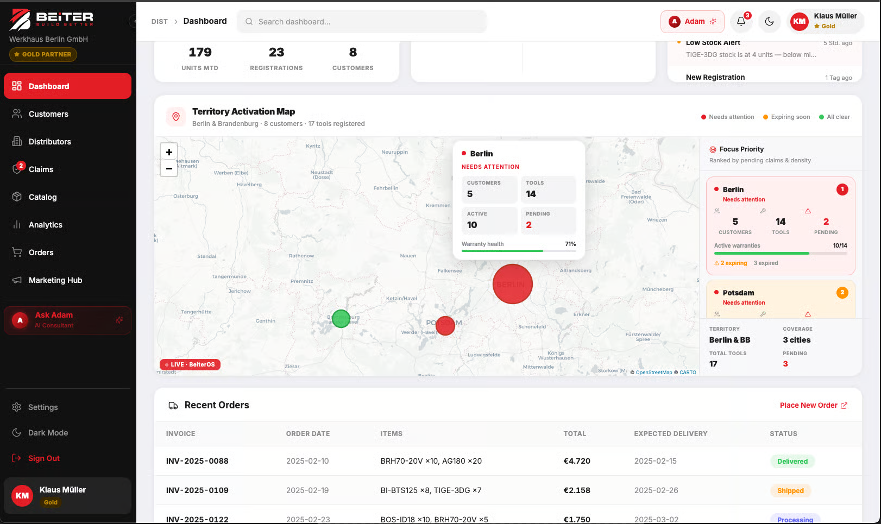This screenshot has width=881, height=524.
Task: Click the green Brandenburg map marker
Action: [x=341, y=319]
